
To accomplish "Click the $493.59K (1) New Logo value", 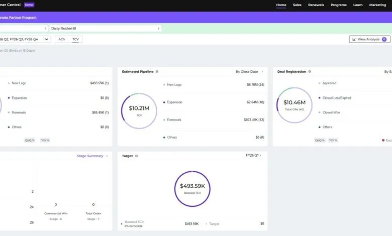I will (x=100, y=83).
